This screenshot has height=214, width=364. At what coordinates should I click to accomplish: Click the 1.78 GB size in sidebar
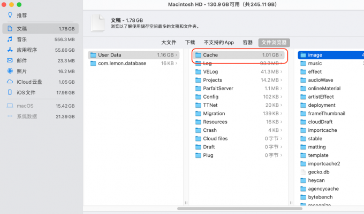pos(66,29)
